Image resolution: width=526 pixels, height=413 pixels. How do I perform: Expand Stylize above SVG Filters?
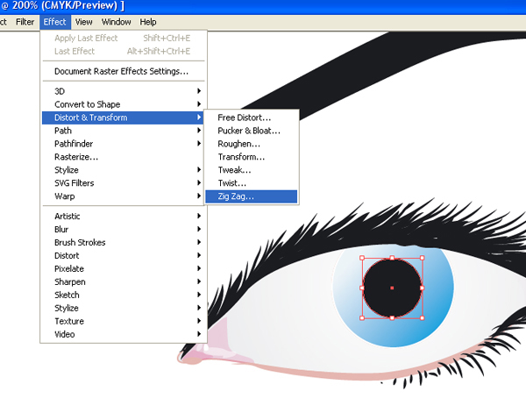point(124,170)
